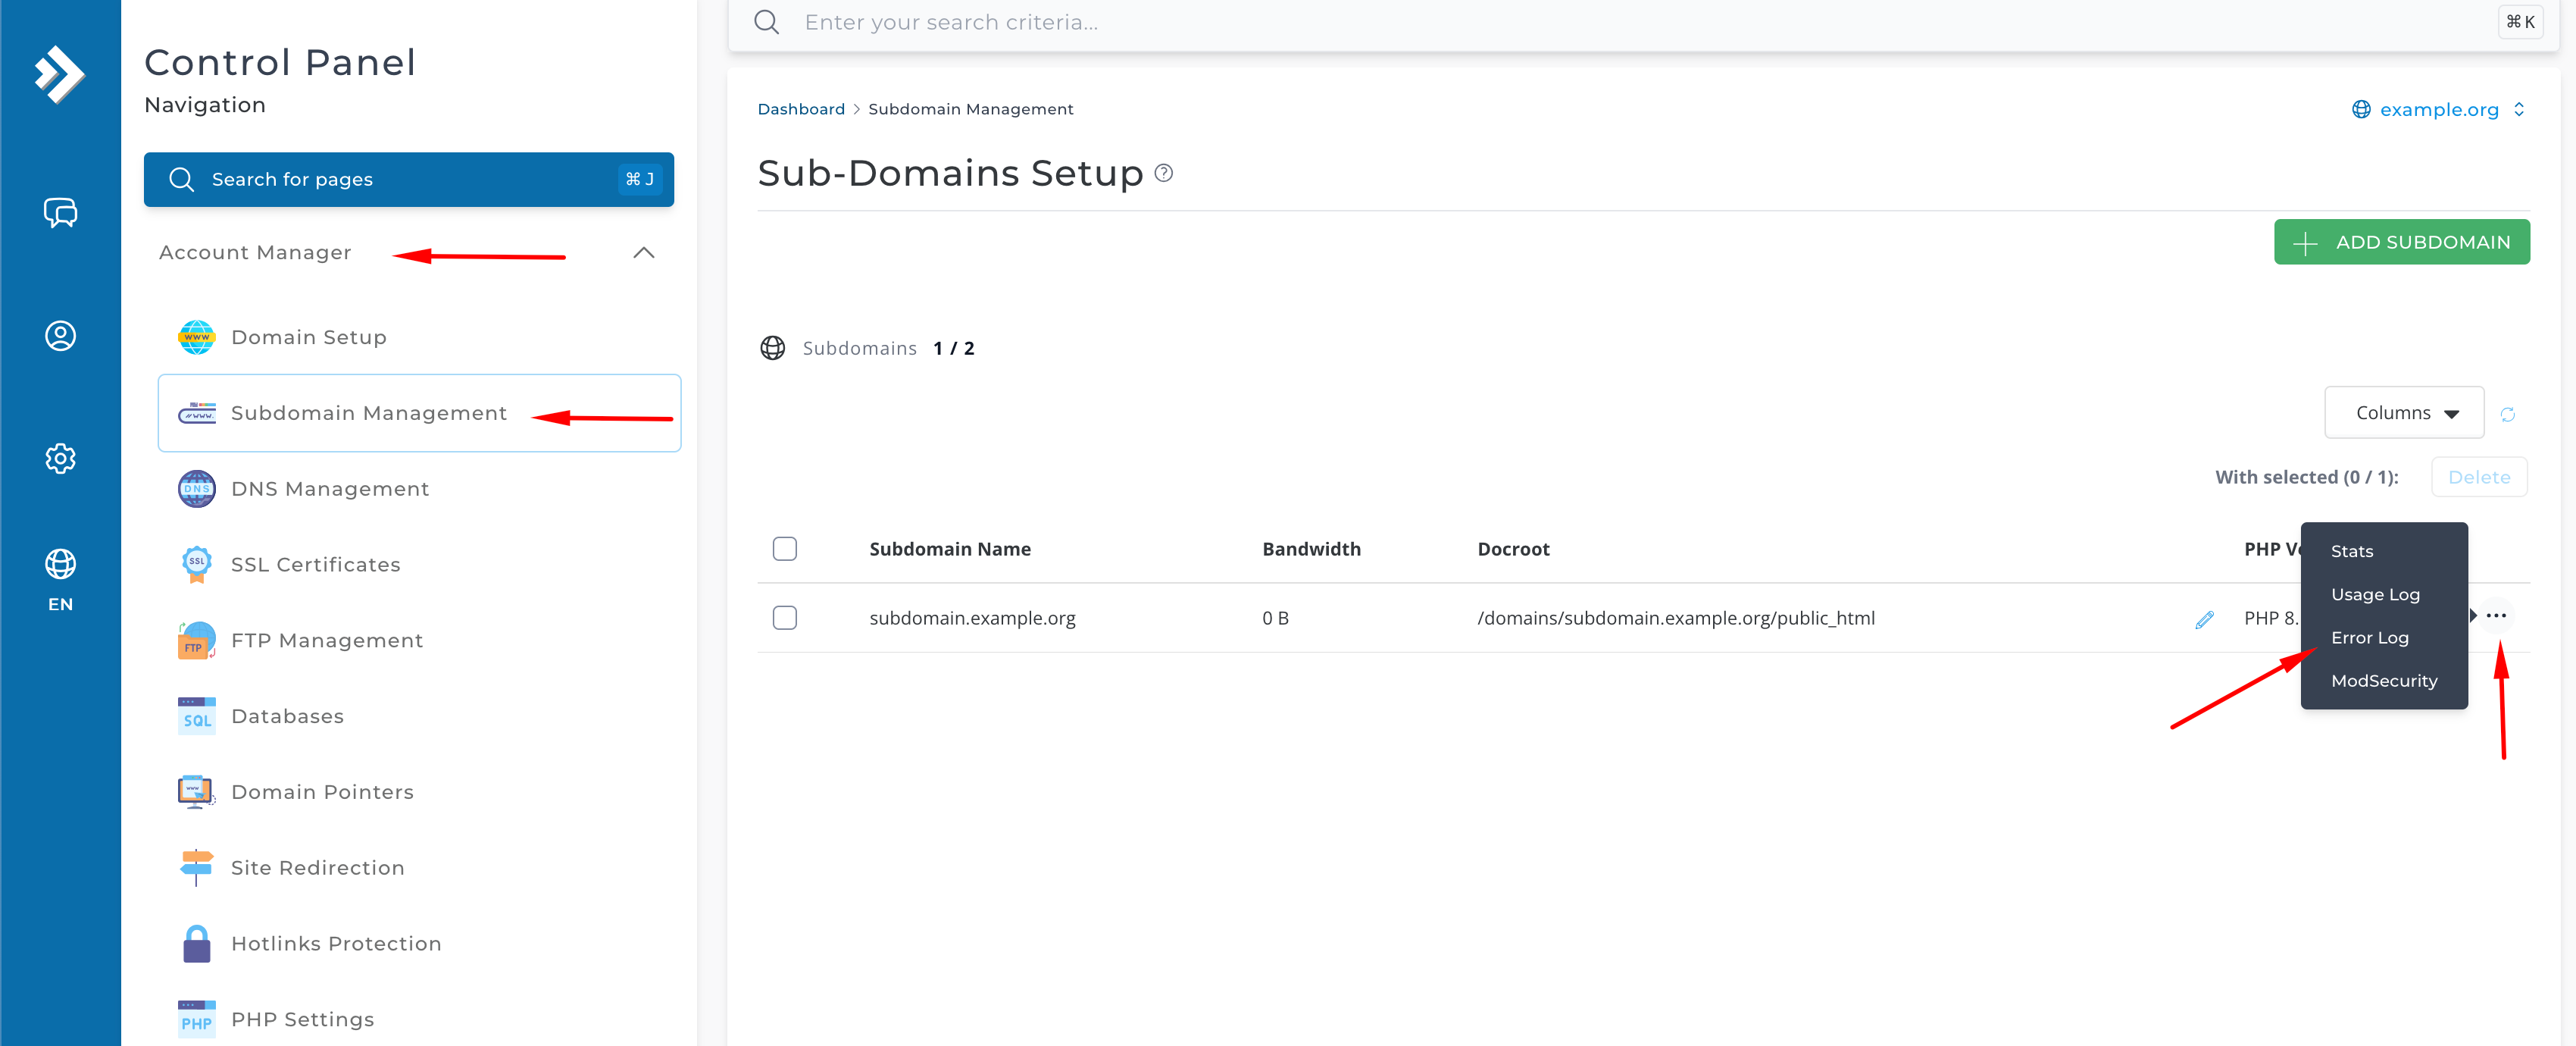
Task: Select Error Log from context menu
Action: tap(2369, 638)
